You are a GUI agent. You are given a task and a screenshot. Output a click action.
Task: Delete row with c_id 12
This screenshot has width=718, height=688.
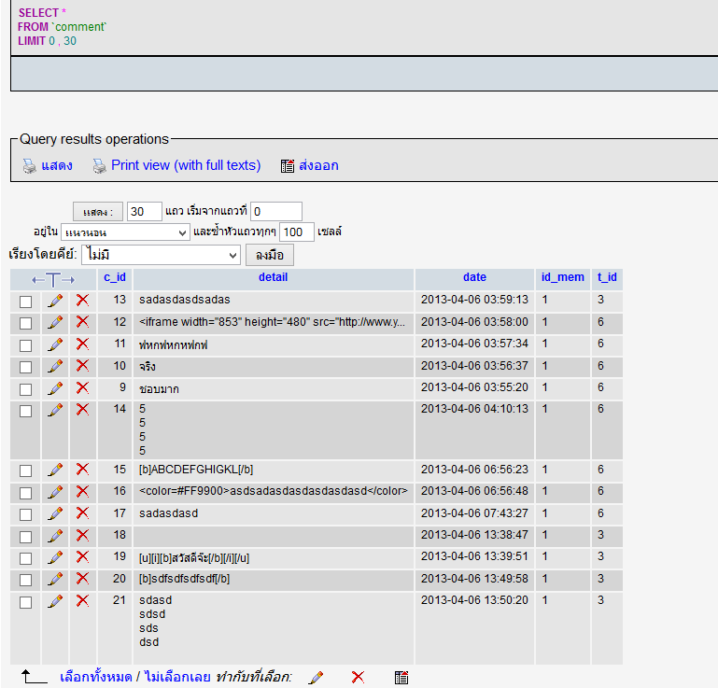(82, 322)
